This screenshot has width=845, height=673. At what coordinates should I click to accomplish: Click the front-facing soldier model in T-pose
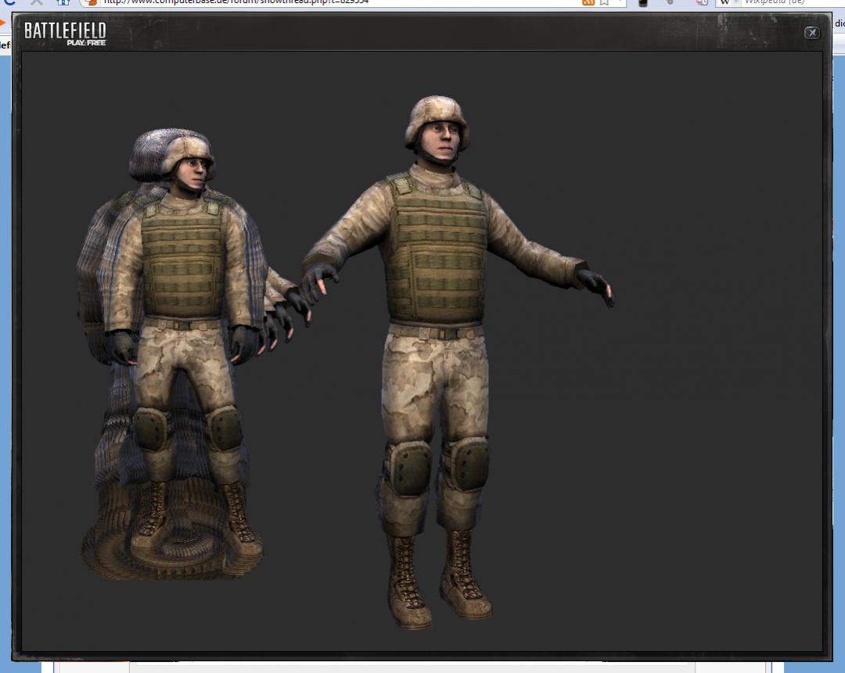458,362
